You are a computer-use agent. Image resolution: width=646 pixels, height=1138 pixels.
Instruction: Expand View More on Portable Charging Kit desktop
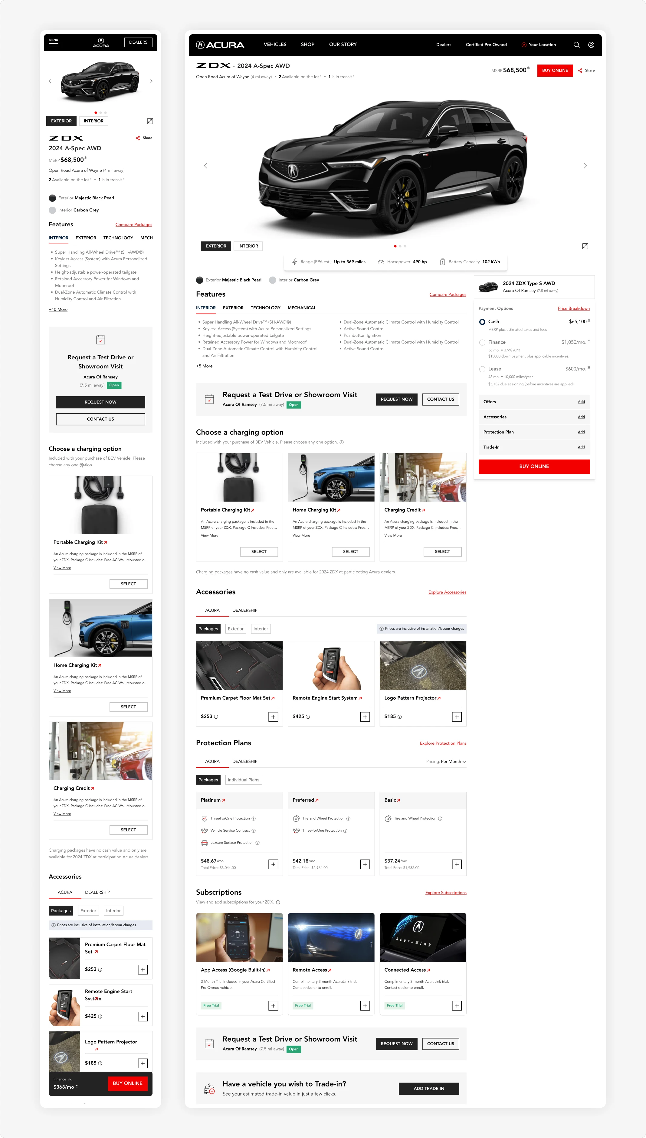coord(209,536)
